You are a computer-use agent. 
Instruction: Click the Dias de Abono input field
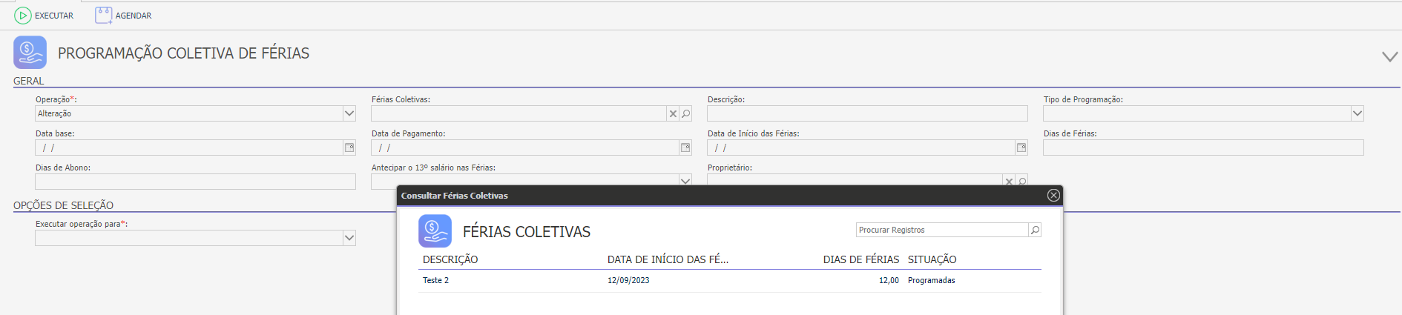(x=195, y=182)
